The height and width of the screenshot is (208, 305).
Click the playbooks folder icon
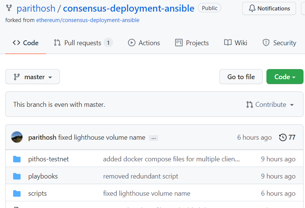(17, 176)
